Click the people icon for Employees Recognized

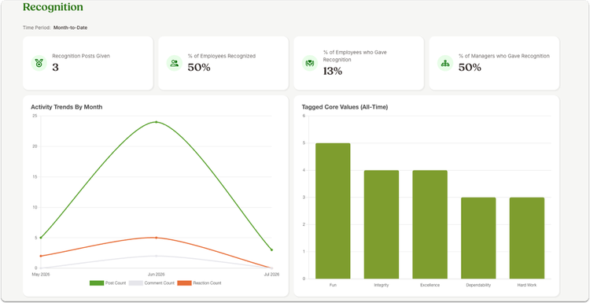(x=174, y=63)
